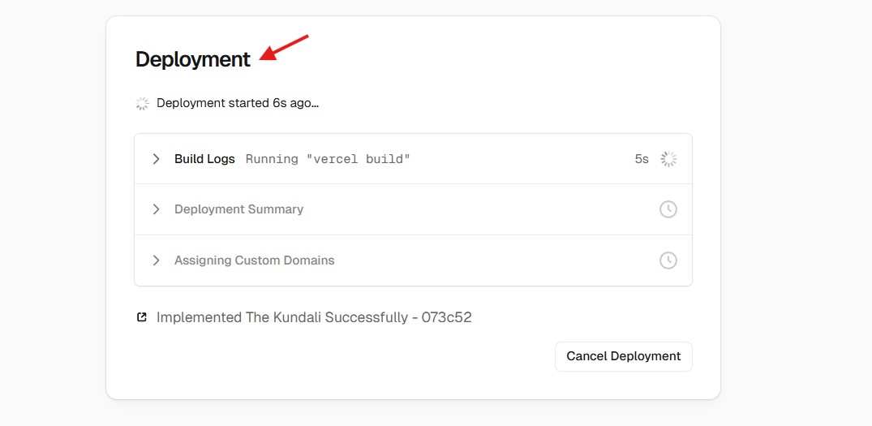Expand the Build Logs chevron

[157, 159]
